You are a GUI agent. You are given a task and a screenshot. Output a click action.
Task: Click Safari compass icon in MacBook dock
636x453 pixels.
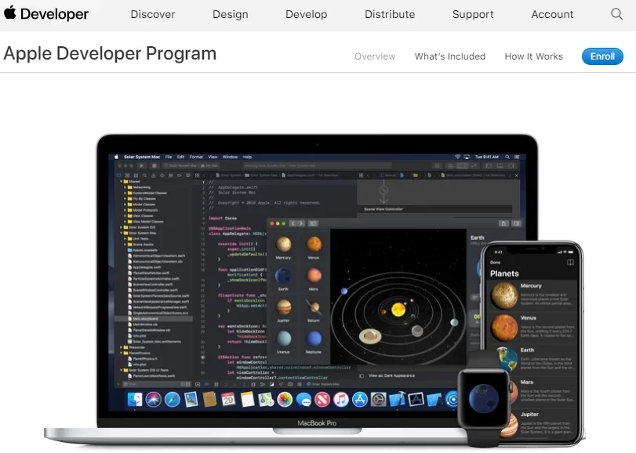172,400
